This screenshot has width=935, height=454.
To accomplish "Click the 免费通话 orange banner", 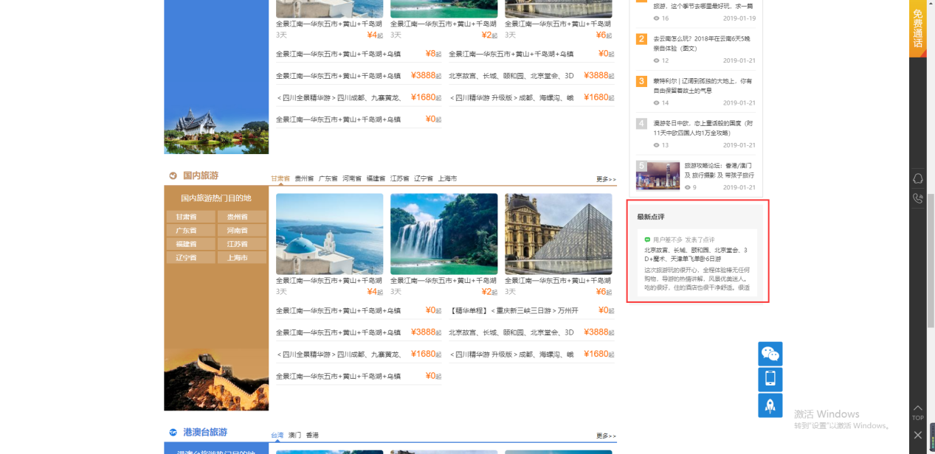I will tap(917, 28).
